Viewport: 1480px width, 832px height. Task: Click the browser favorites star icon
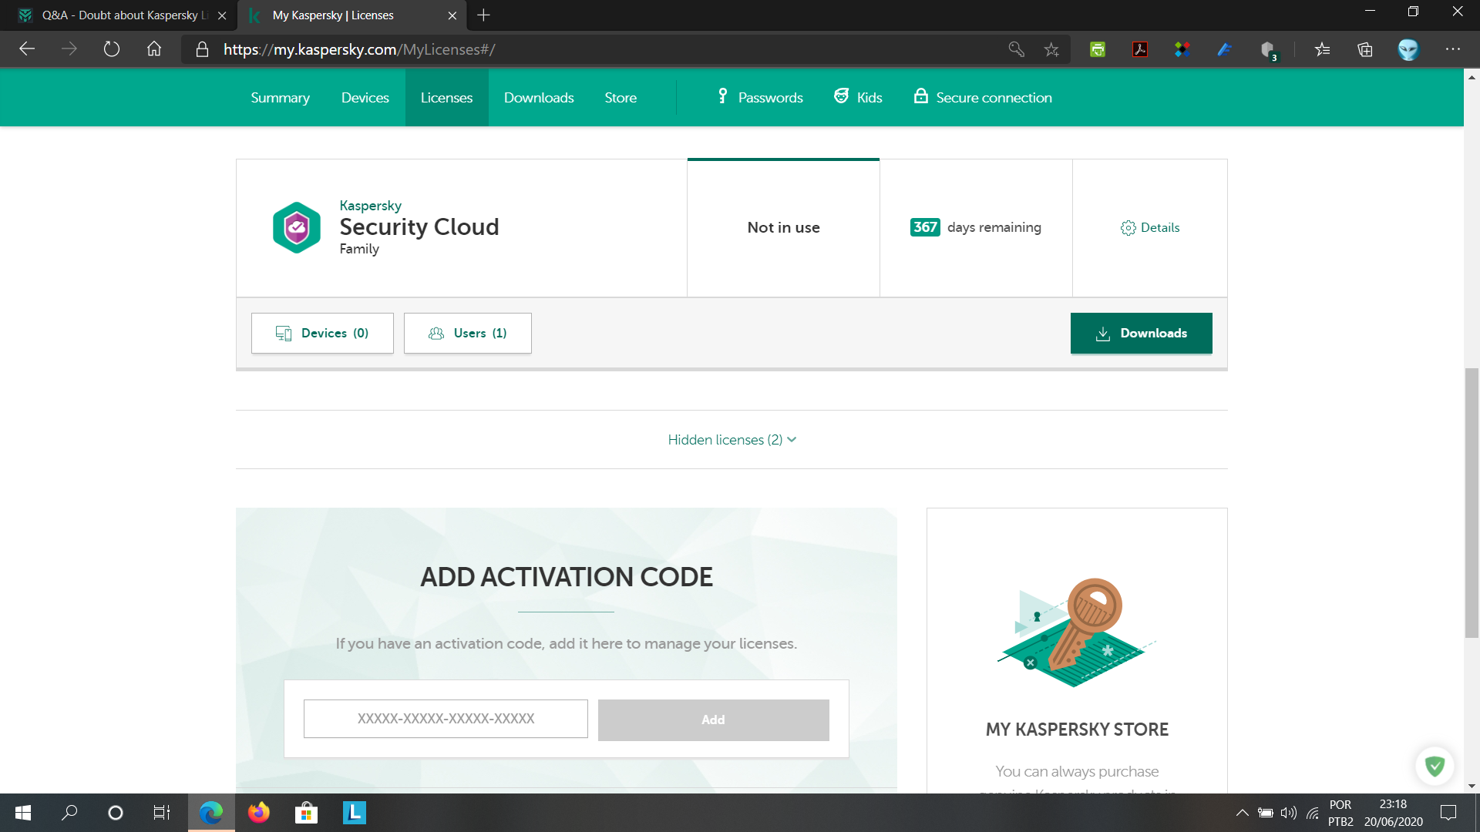[x=1051, y=50]
